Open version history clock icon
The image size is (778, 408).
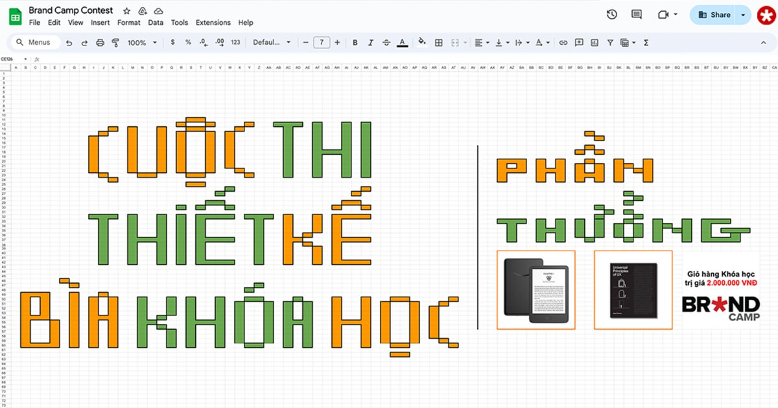click(611, 14)
